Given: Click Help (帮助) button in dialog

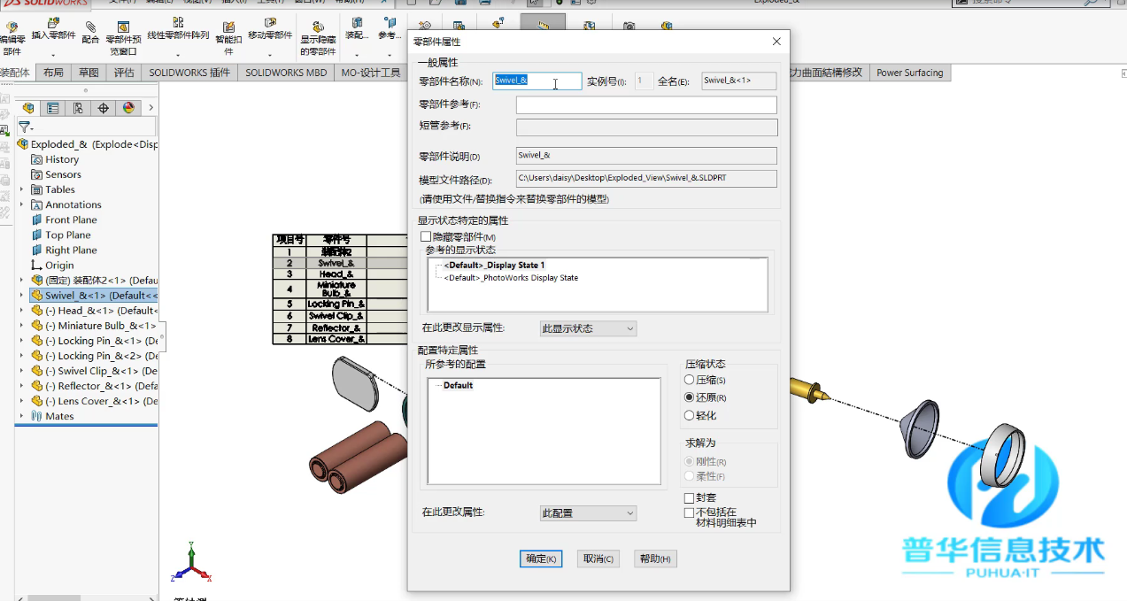Looking at the screenshot, I should point(655,559).
